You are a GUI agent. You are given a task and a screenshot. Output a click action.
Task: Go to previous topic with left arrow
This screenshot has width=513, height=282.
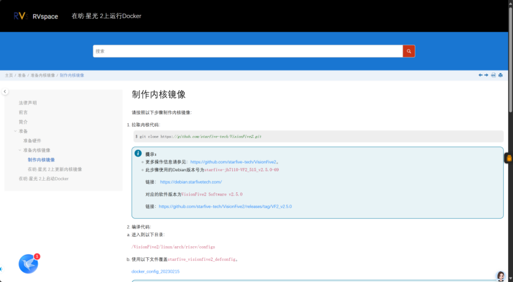pyautogui.click(x=480, y=75)
